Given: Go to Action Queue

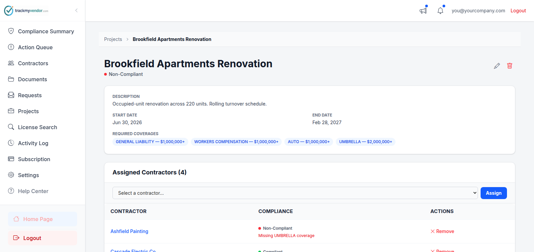Looking at the screenshot, I should (x=35, y=47).
